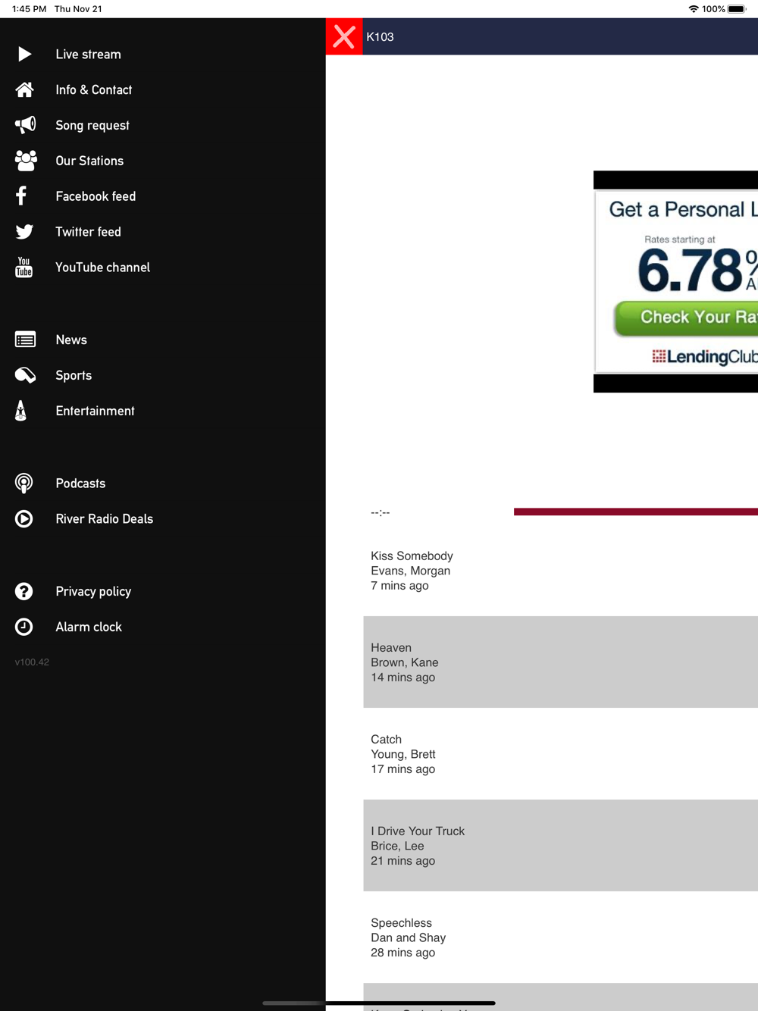Open Facebook feed menu entry
Image resolution: width=758 pixels, height=1011 pixels.
coord(96,196)
